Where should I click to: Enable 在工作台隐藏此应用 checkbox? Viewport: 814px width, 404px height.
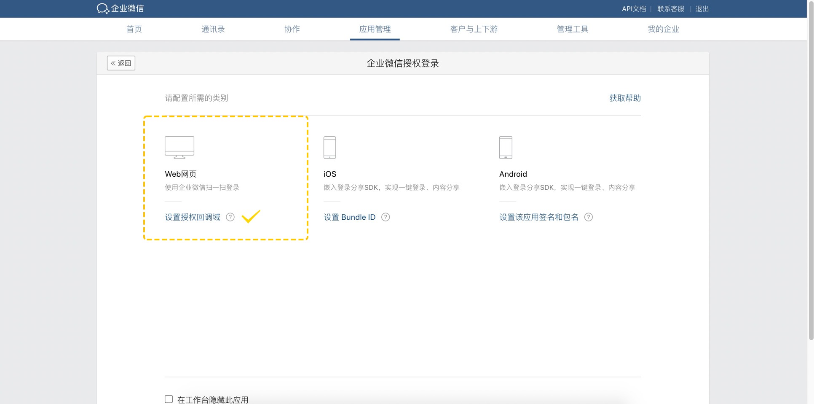[x=169, y=399]
